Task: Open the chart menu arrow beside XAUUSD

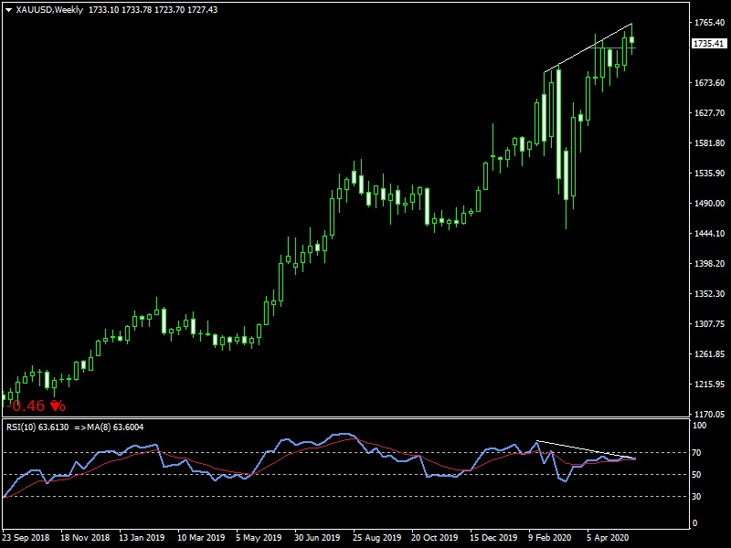Action: pyautogui.click(x=8, y=10)
